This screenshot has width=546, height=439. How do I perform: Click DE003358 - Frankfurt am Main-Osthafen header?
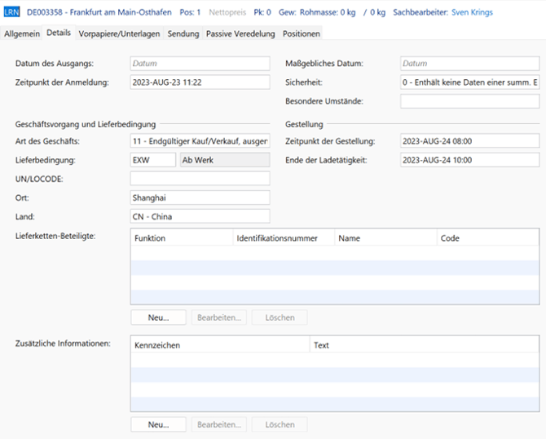(x=99, y=12)
